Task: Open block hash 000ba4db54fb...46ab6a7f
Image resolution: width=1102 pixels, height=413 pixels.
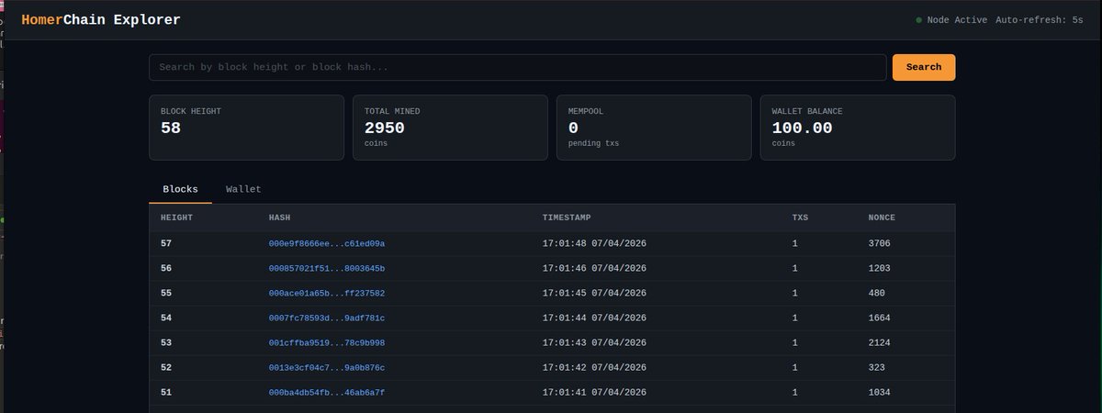Action: tap(327, 392)
